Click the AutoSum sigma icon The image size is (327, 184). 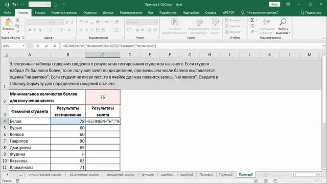coord(252,20)
